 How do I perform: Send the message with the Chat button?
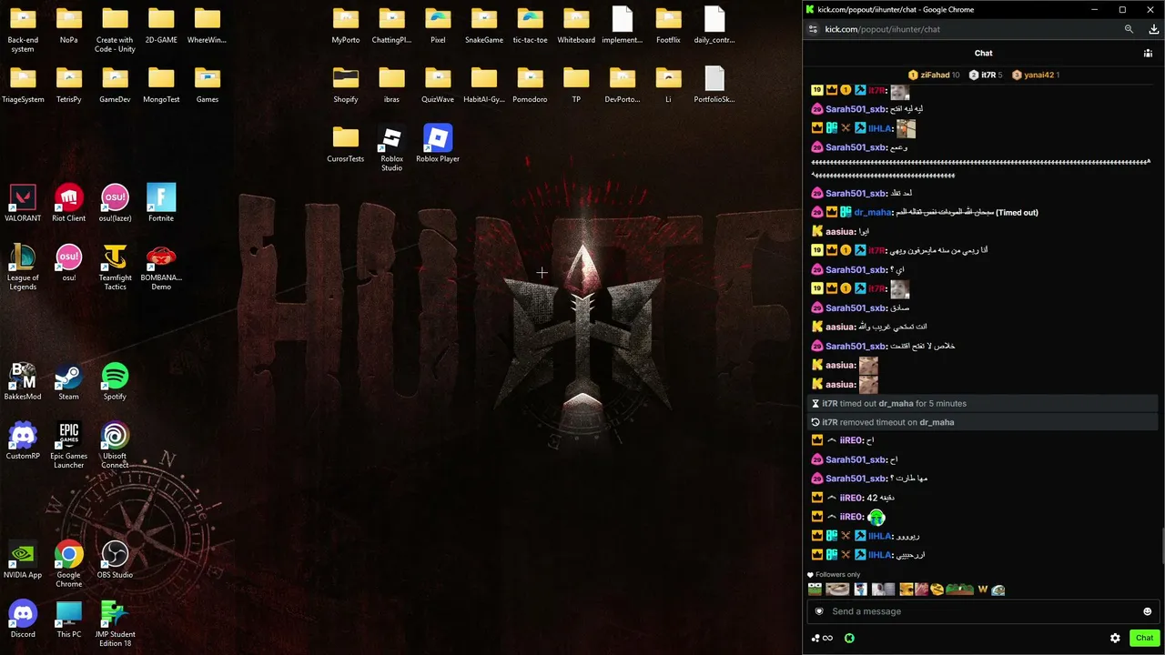[1144, 639]
